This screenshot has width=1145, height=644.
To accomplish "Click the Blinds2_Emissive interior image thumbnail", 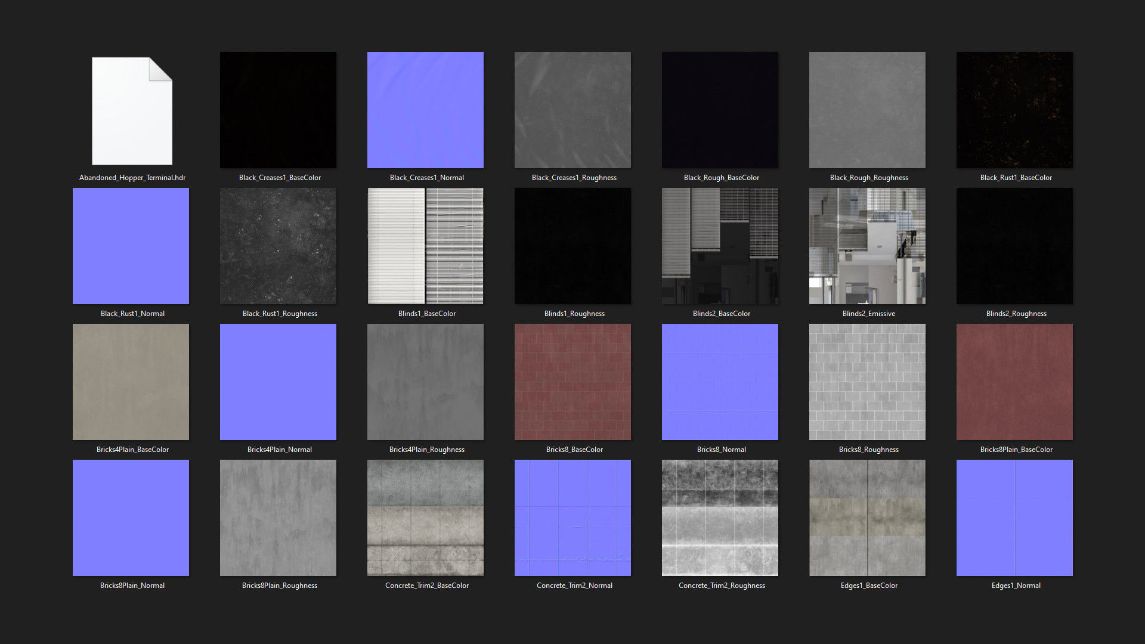I will tap(867, 246).
